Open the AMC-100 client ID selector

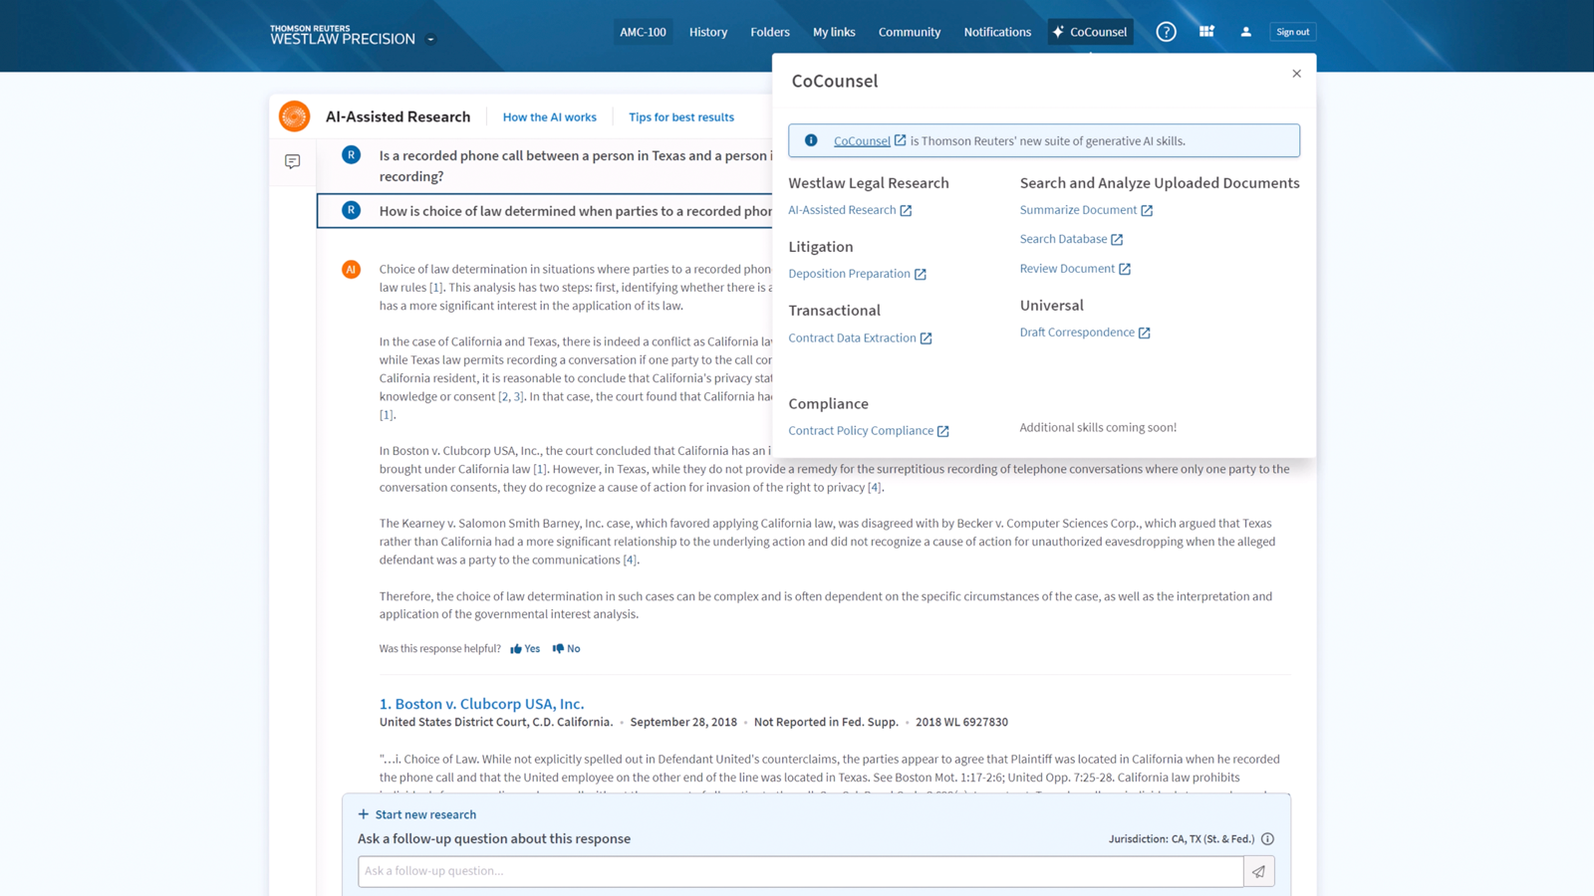coord(643,32)
